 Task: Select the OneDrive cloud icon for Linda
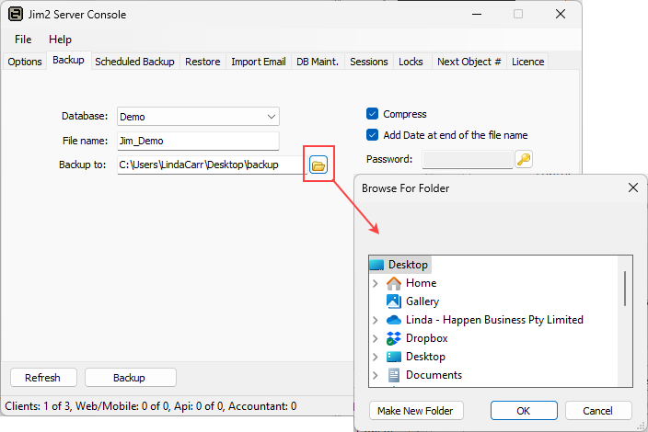(393, 320)
